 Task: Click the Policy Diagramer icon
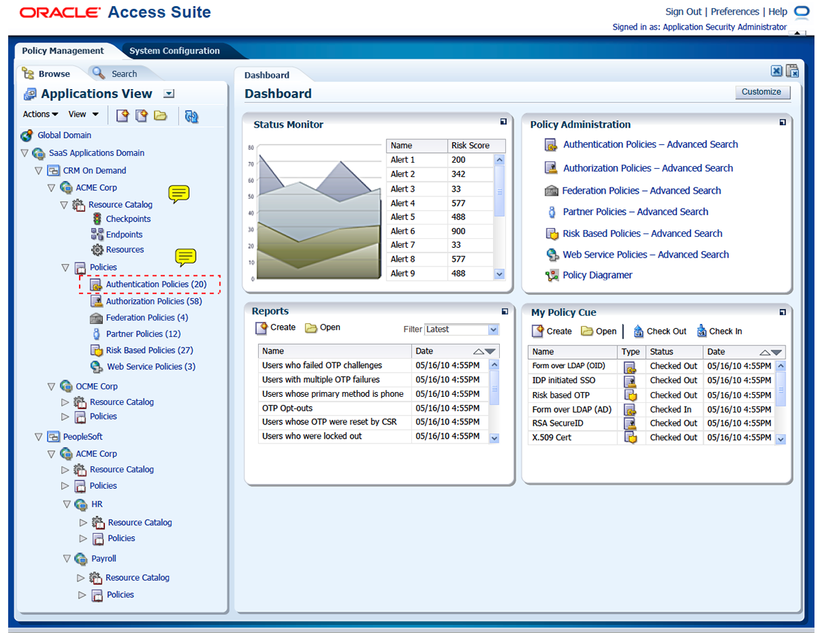[x=552, y=275]
